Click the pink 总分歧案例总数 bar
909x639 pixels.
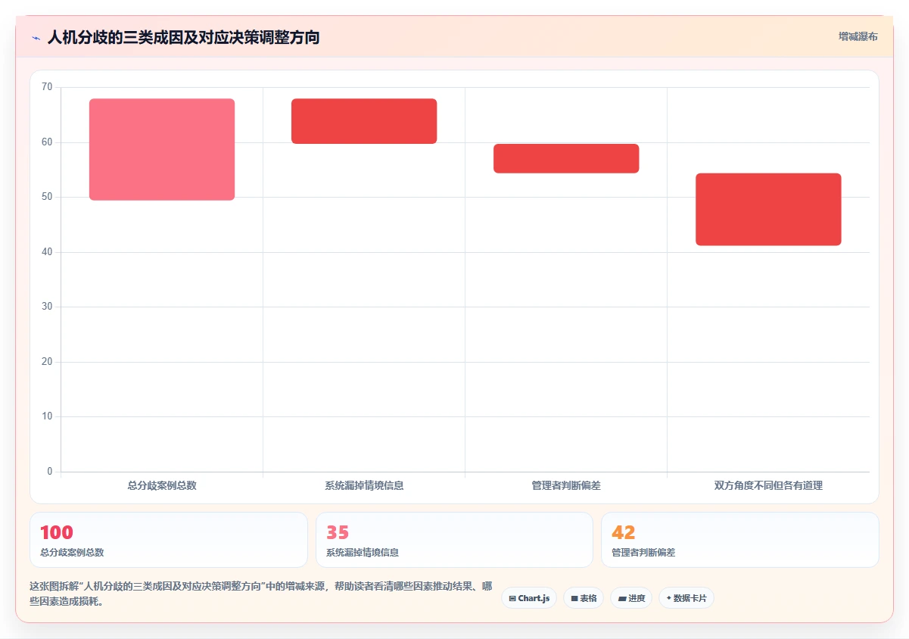[162, 149]
